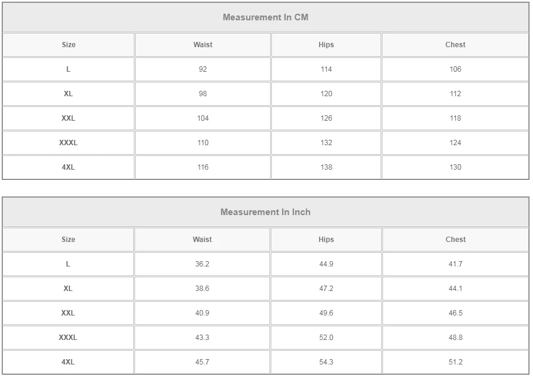533x380 pixels.
Task: Click the hips value 120 for size XL
Action: [326, 94]
